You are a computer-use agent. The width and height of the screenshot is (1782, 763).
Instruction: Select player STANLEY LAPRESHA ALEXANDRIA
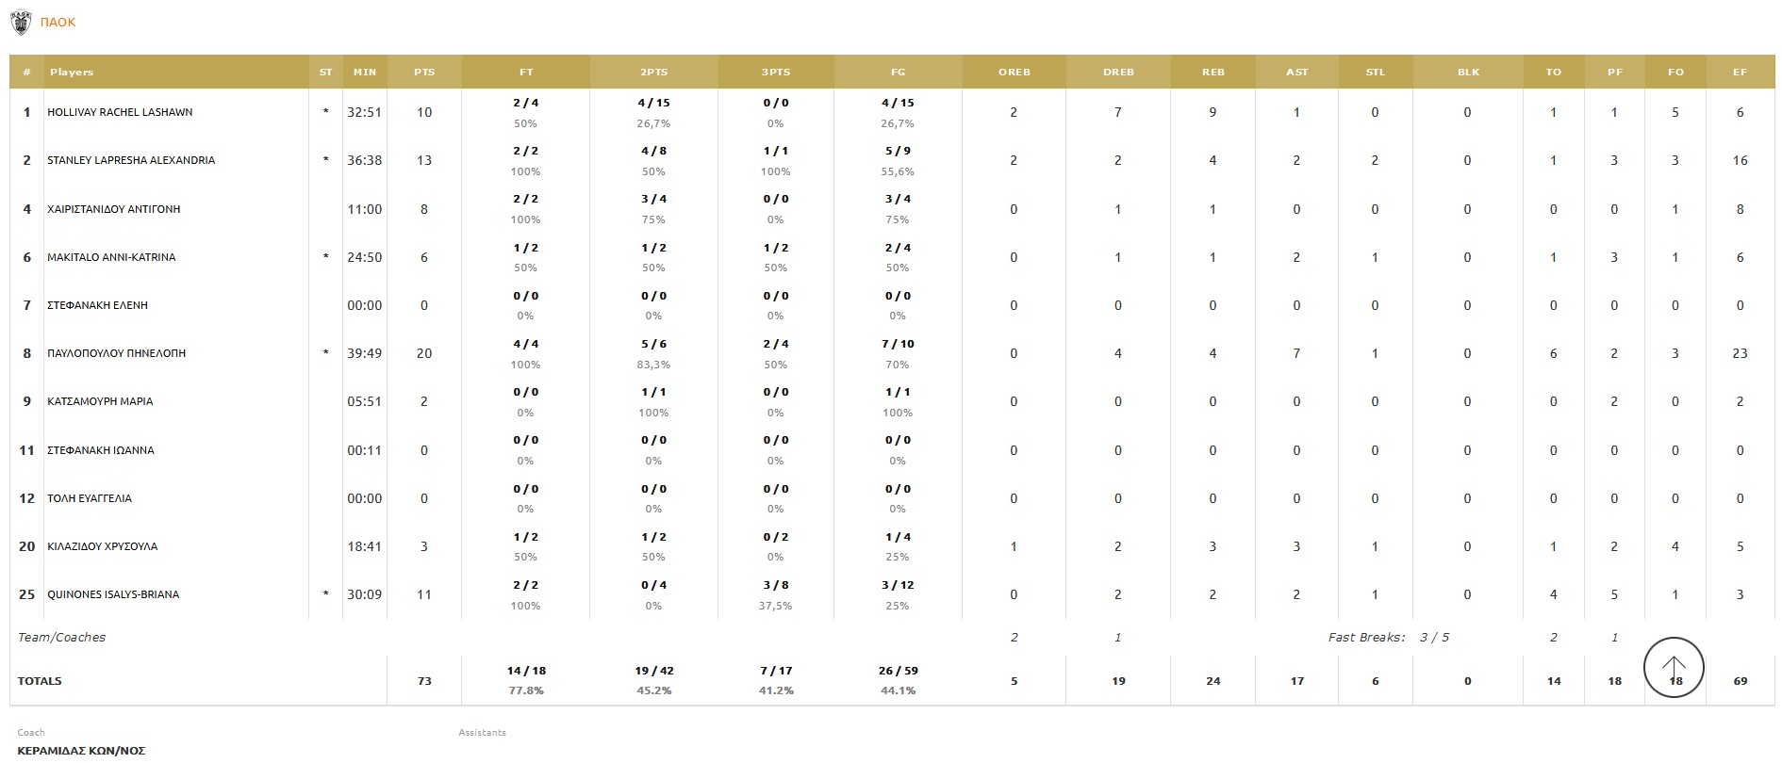tap(131, 160)
